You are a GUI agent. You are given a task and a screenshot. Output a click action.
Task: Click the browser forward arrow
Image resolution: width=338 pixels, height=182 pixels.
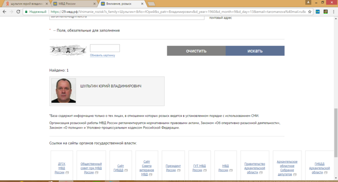12,12
